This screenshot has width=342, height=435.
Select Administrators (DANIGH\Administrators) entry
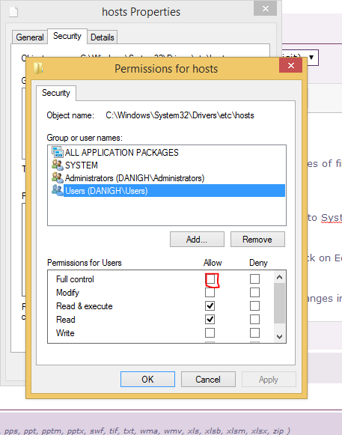click(168, 178)
